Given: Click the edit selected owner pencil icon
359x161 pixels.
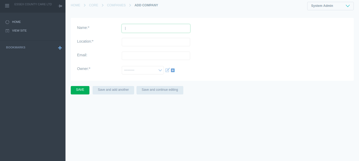Looking at the screenshot, I should pyautogui.click(x=167, y=70).
